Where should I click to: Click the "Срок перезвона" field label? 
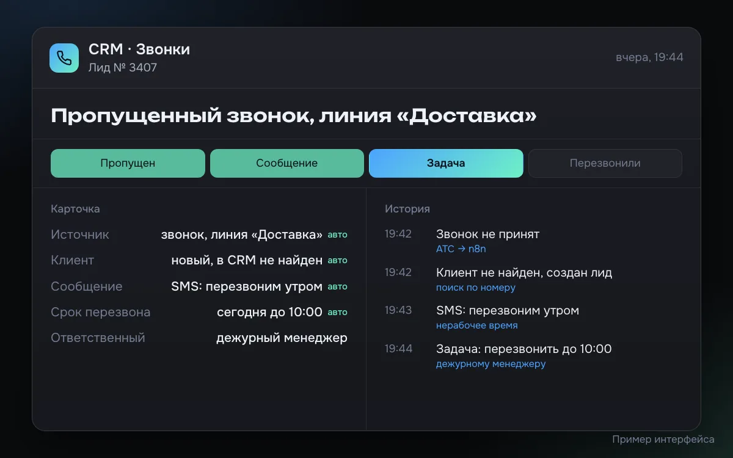click(x=101, y=312)
